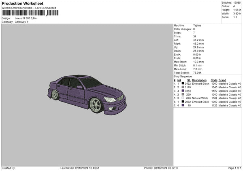243x171 pixels.
Task: Click the Production Worksheet title
Action: tap(22, 4)
